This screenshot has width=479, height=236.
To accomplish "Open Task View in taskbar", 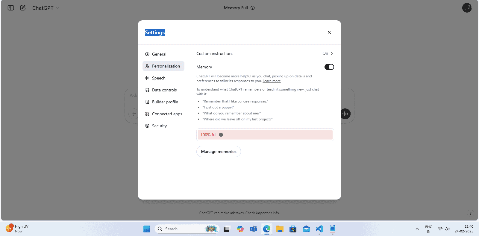I will coord(227,229).
